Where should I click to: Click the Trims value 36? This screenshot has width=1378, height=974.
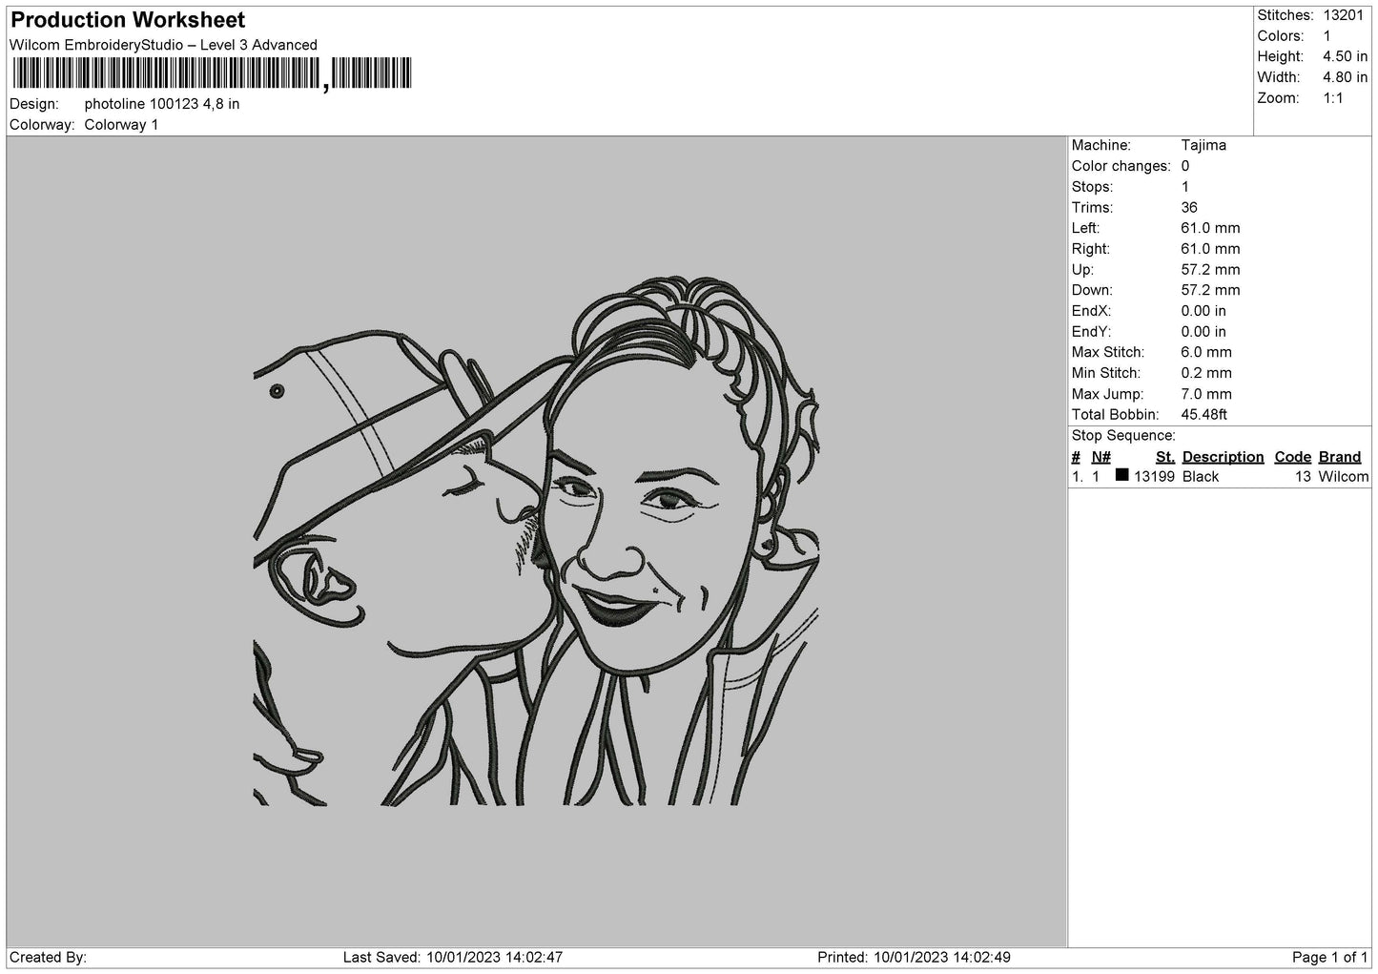pyautogui.click(x=1189, y=207)
